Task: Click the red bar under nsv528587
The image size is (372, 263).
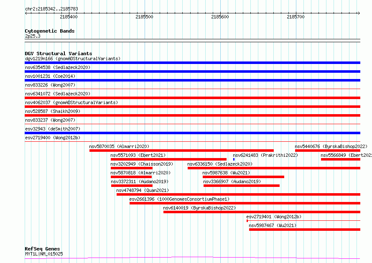Action: 192,115
